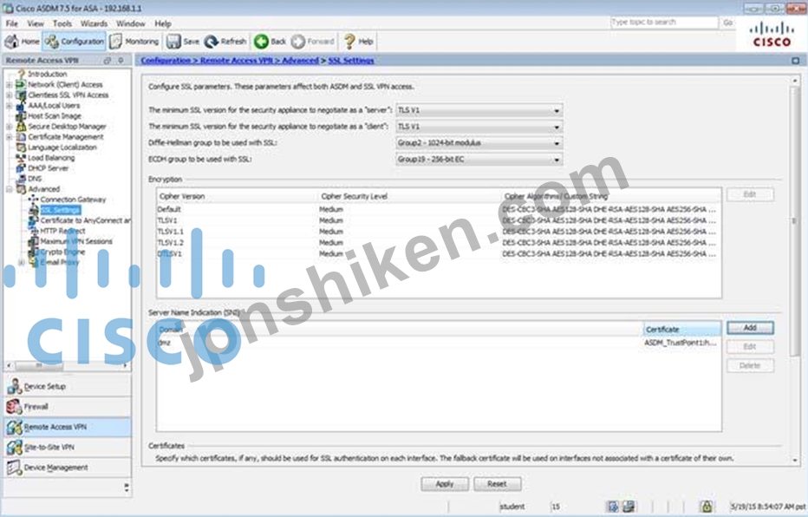Viewport: 808px width, 517px height.
Task: Open Diffie-Hellman group dropdown
Action: [479, 143]
